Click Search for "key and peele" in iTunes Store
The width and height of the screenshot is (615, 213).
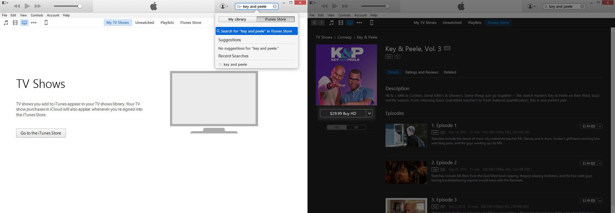[x=256, y=31]
